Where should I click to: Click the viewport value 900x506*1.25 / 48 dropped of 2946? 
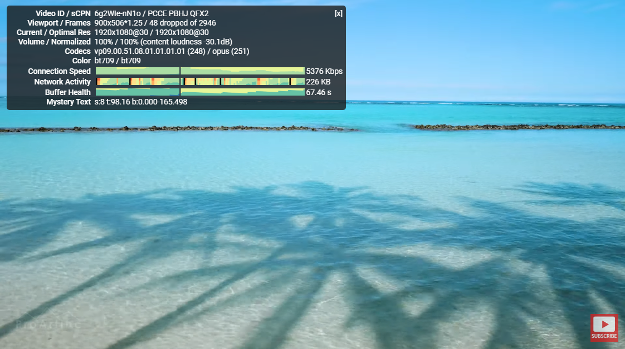tap(155, 23)
